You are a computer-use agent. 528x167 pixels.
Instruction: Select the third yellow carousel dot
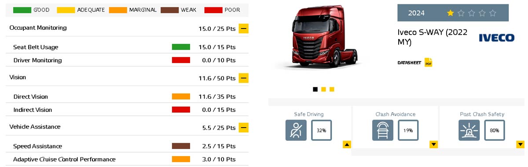click(332, 89)
